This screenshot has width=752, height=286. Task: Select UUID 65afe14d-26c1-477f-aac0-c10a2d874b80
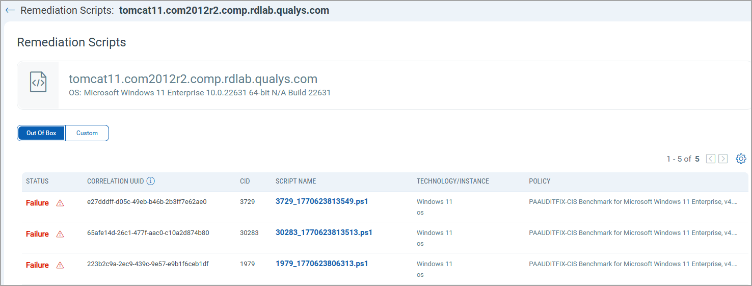(x=148, y=232)
